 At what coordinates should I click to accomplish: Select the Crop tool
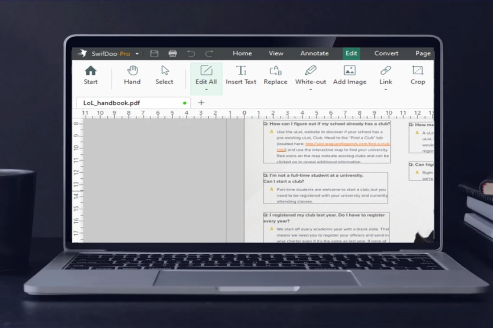(417, 75)
